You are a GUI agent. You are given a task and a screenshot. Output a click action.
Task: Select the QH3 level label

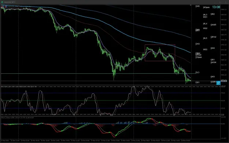click(x=213, y=77)
